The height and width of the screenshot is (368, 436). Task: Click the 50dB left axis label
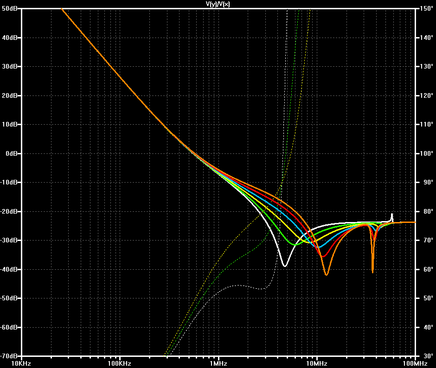[x=9, y=9]
